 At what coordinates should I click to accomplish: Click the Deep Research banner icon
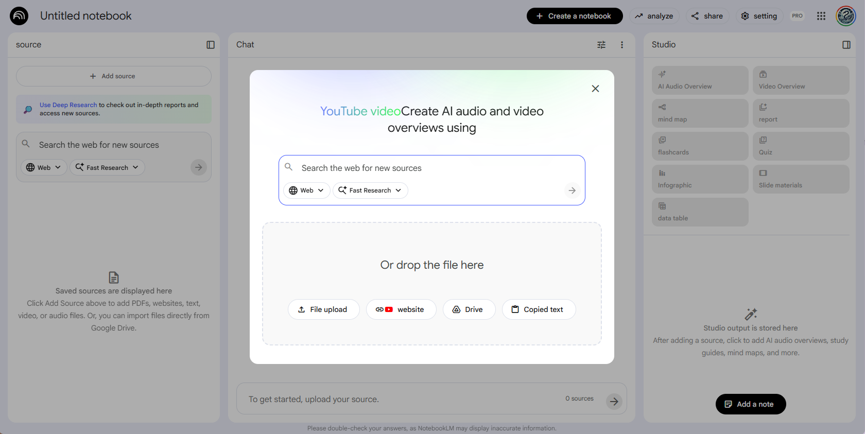(28, 109)
